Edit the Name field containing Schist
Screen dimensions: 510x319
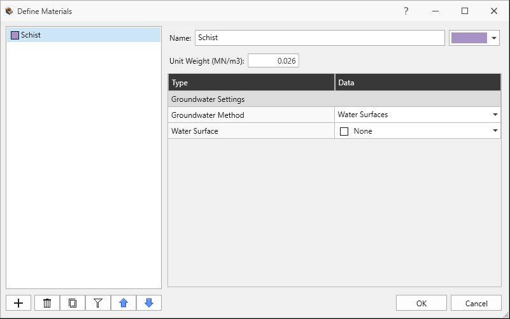pyautogui.click(x=320, y=38)
